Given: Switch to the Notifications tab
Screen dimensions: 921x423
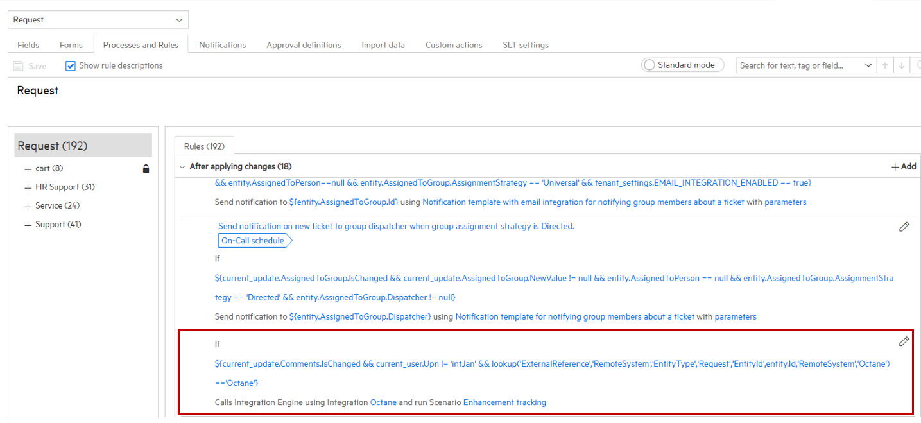Looking at the screenshot, I should pos(222,44).
